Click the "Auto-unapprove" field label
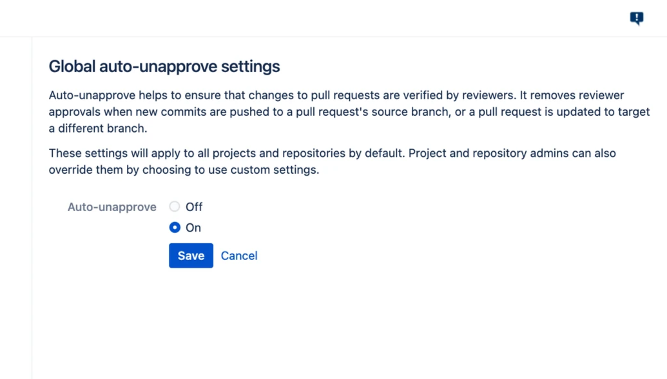 click(x=112, y=207)
